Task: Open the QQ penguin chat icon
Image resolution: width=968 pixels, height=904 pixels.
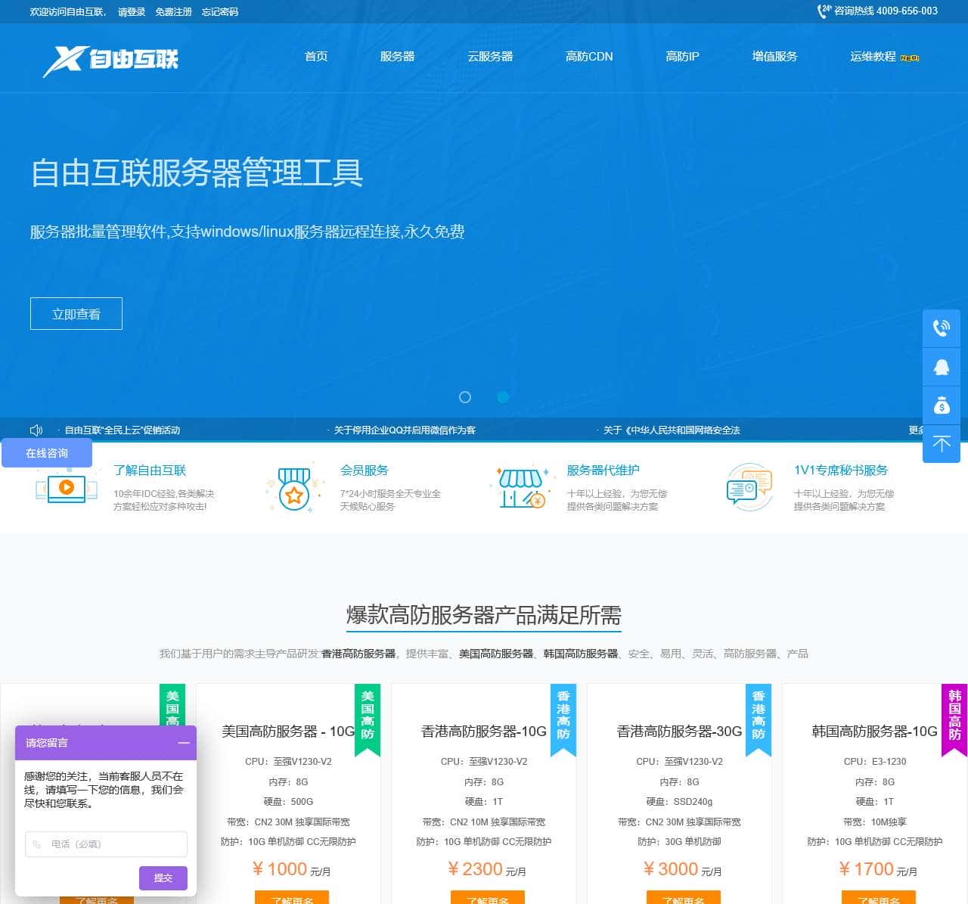Action: [x=941, y=367]
